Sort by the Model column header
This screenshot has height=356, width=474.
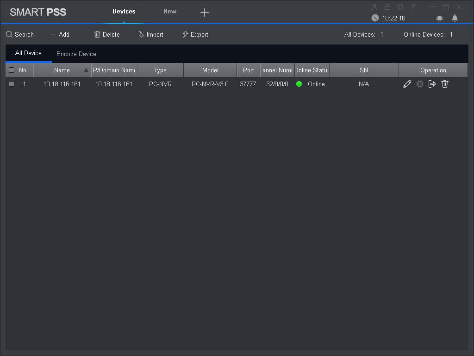pyautogui.click(x=210, y=70)
